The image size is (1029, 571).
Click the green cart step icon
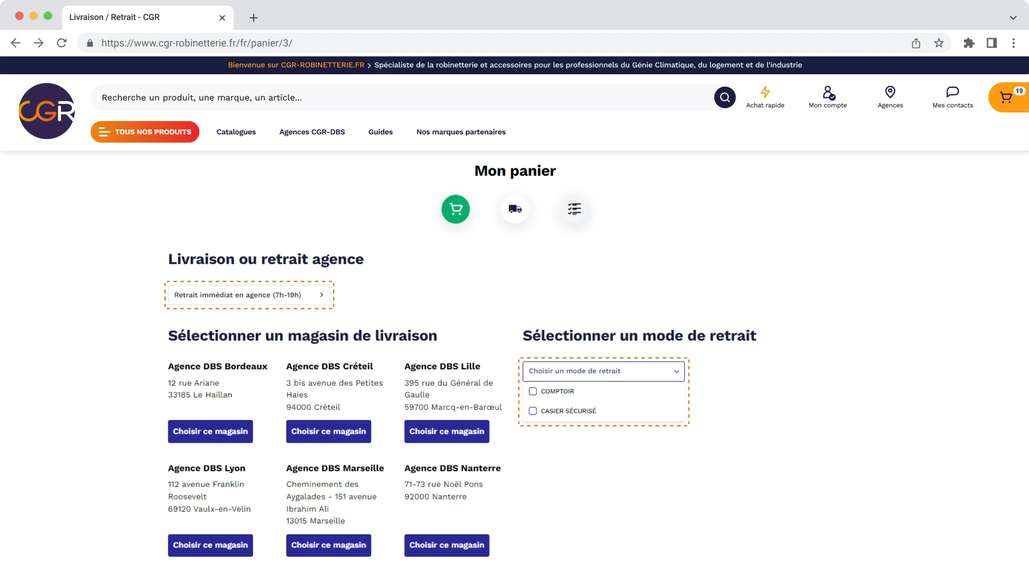point(455,209)
